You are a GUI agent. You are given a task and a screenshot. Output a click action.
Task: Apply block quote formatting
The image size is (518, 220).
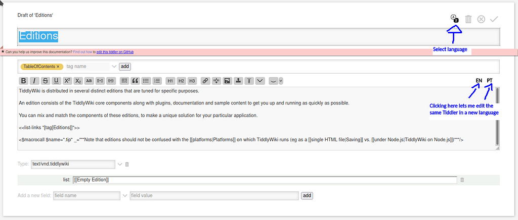(x=135, y=81)
